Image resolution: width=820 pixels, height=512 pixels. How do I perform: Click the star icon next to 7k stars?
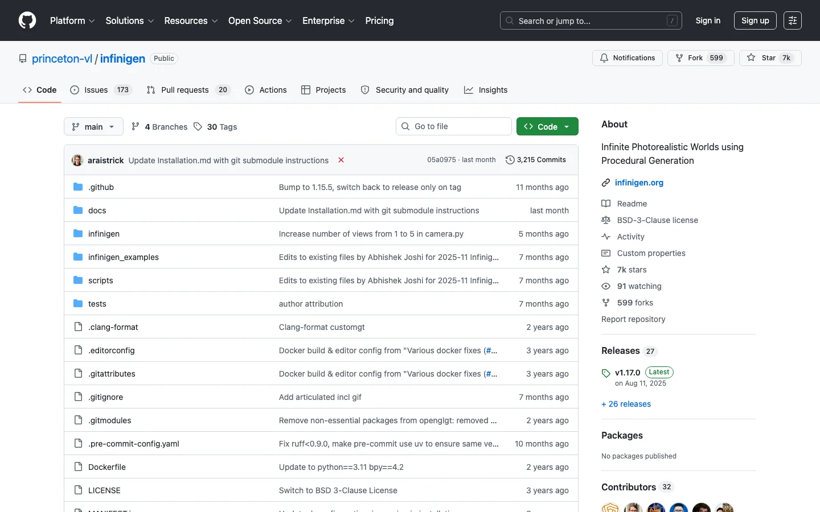coord(606,270)
